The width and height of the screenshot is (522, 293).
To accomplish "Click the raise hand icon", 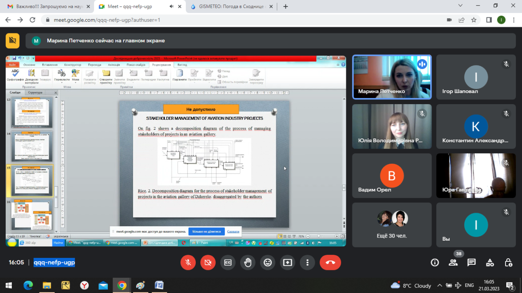I will pos(248,262).
